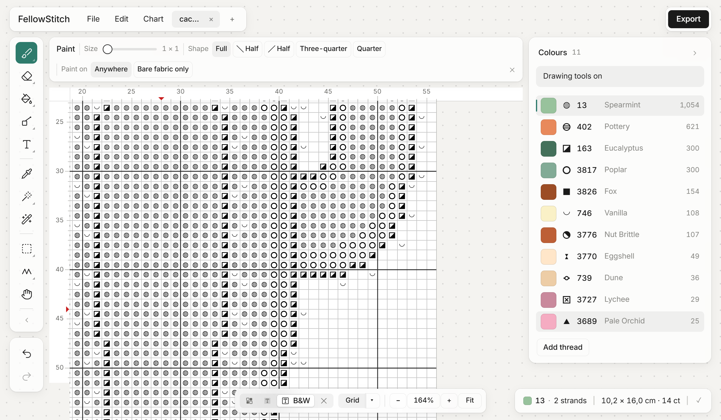Choose Three-quarter stitch shape
The width and height of the screenshot is (721, 420).
coord(324,49)
